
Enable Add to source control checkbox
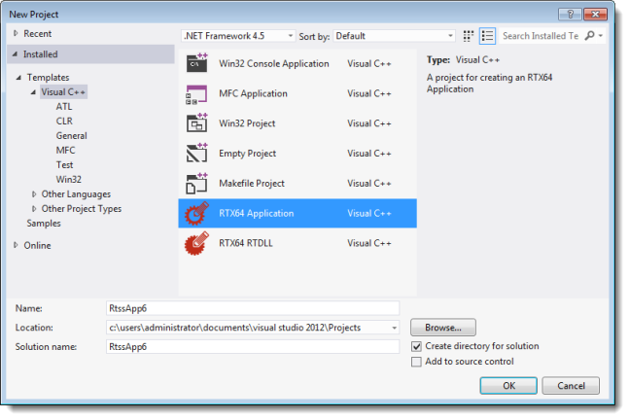pyautogui.click(x=417, y=362)
